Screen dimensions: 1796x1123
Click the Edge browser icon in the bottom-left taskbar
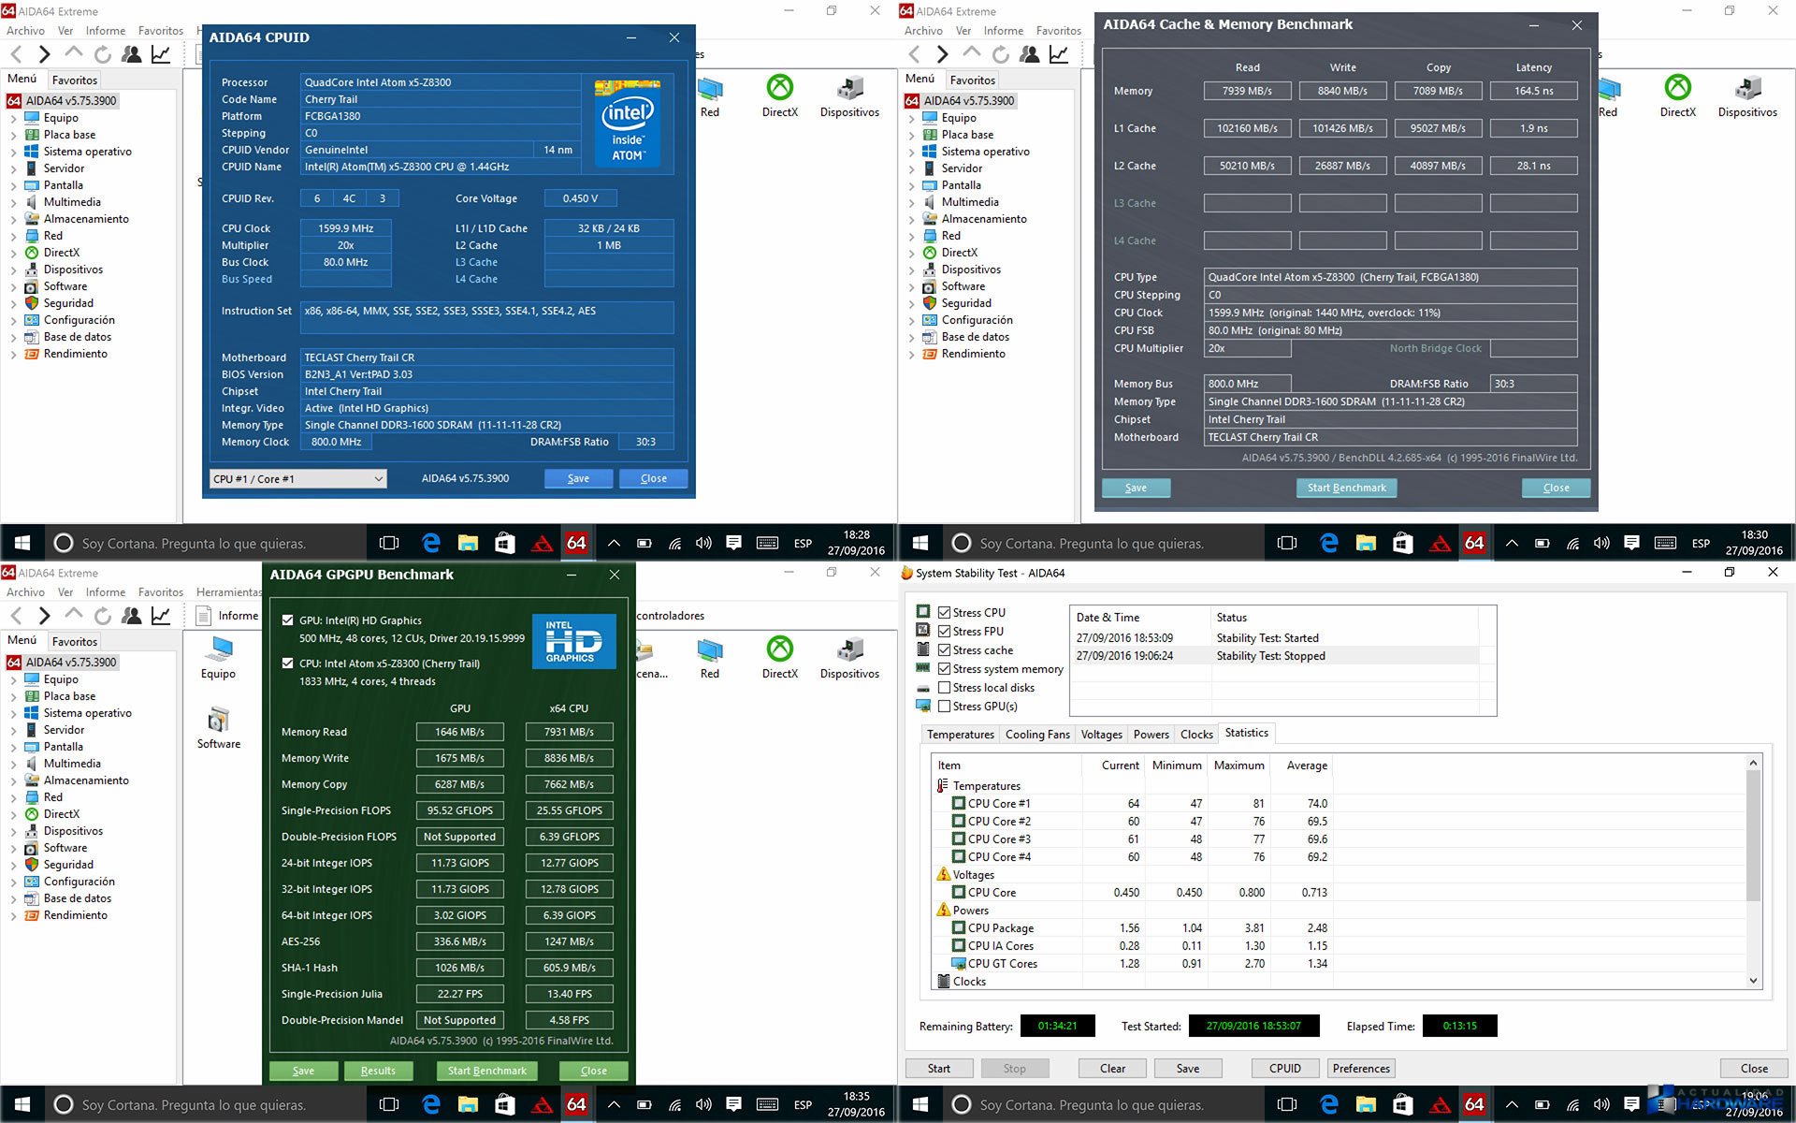click(431, 1104)
